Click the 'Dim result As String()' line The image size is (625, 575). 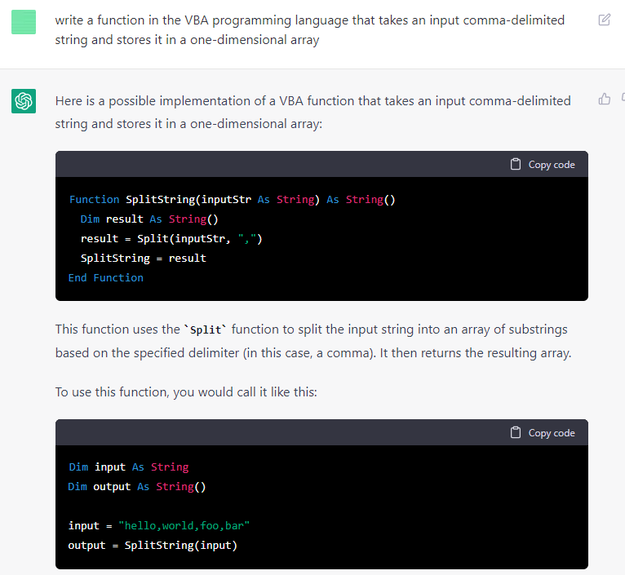pos(149,219)
